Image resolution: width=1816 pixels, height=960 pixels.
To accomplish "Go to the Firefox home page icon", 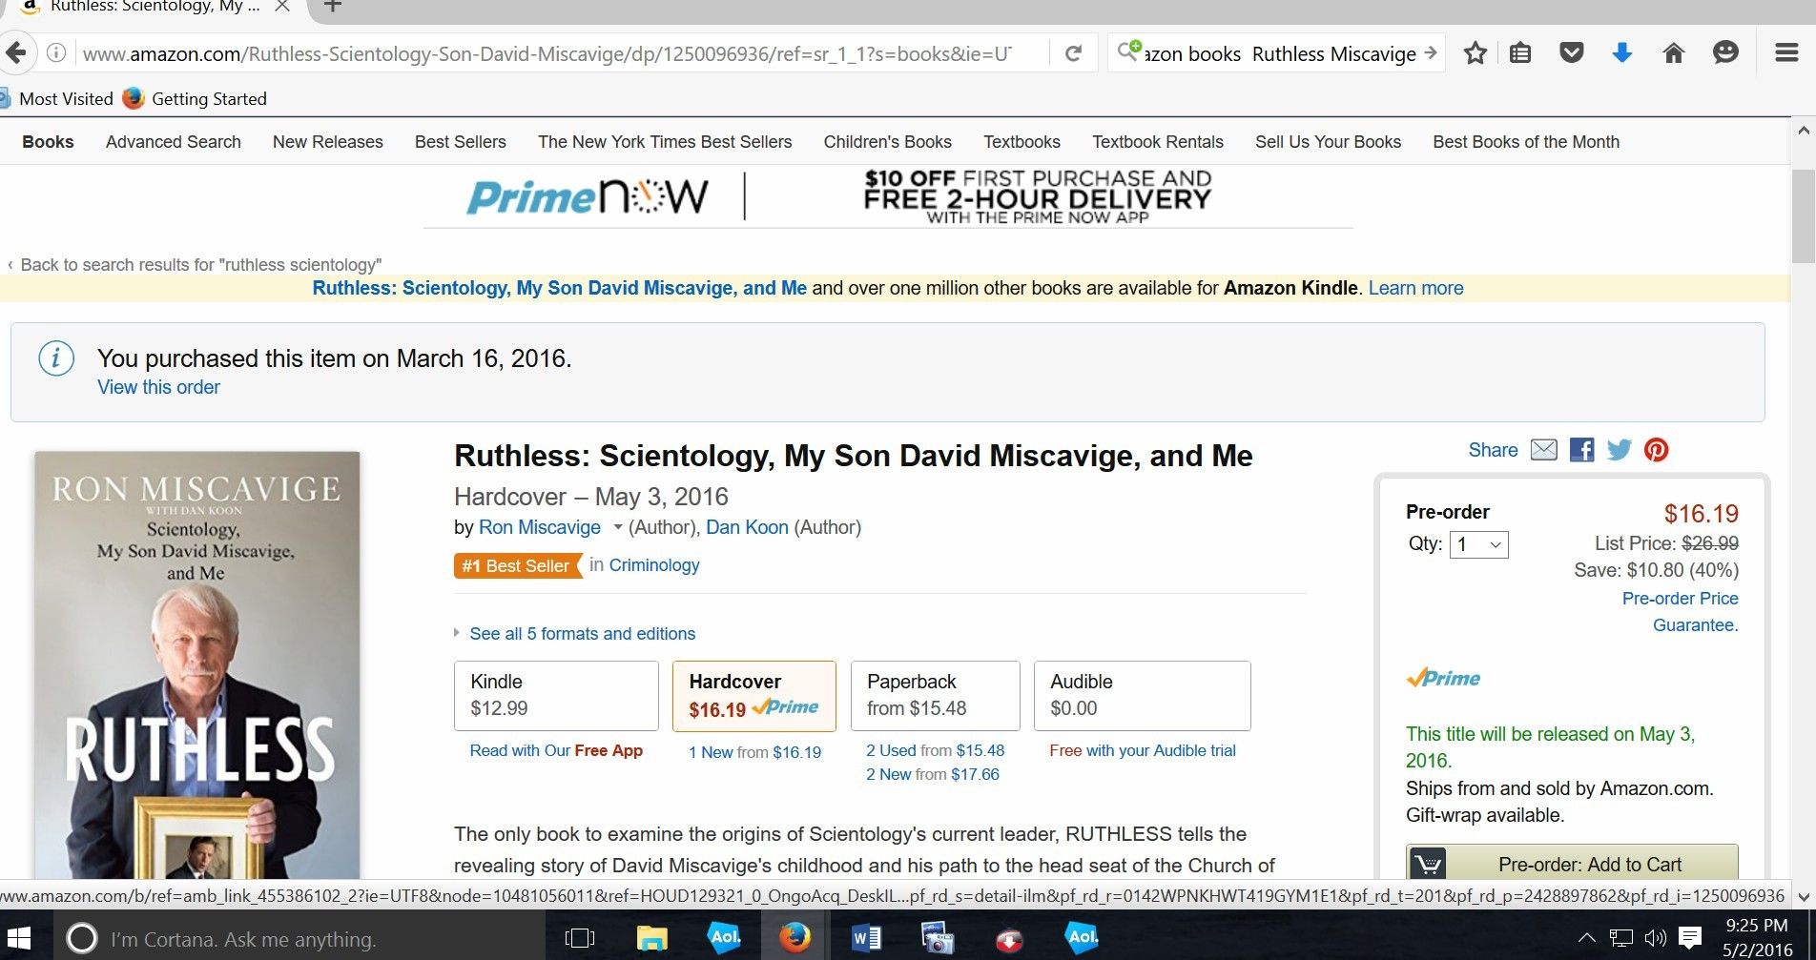I will pos(1673,53).
